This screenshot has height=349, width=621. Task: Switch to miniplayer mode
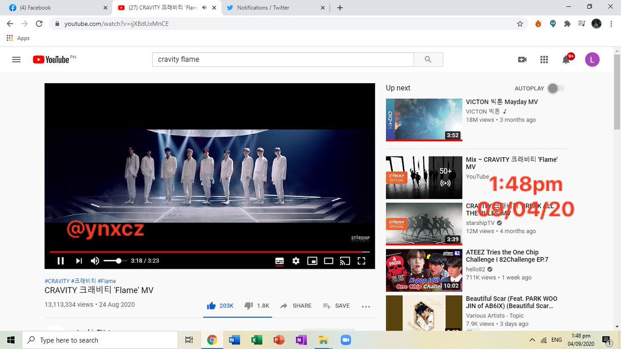click(x=312, y=261)
